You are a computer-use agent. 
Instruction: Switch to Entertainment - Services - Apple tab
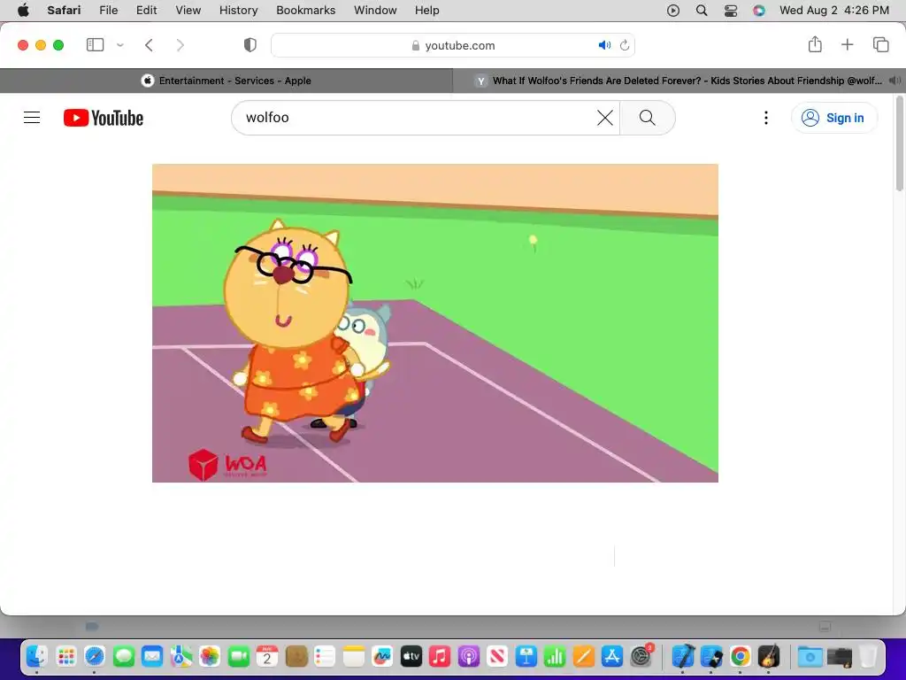[x=226, y=81]
